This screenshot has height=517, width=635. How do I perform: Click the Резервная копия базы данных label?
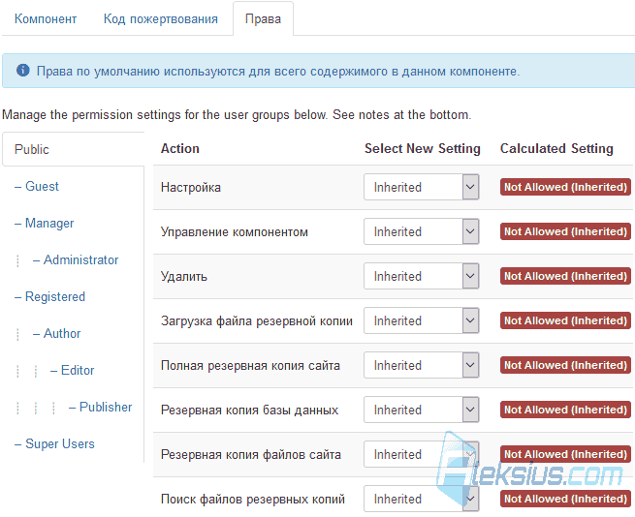point(249,410)
